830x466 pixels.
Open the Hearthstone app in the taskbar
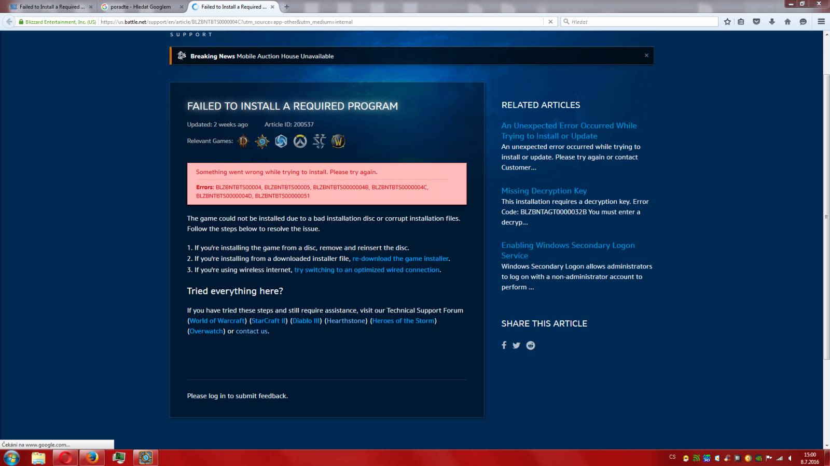coord(146,458)
